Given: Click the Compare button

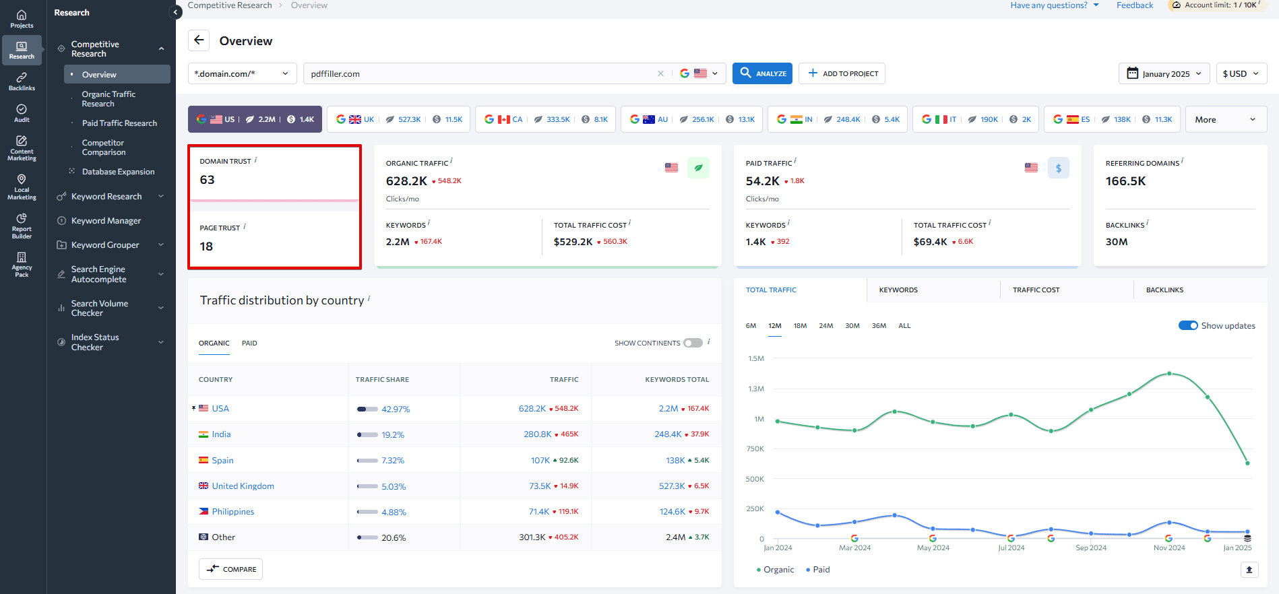Looking at the screenshot, I should click(230, 569).
